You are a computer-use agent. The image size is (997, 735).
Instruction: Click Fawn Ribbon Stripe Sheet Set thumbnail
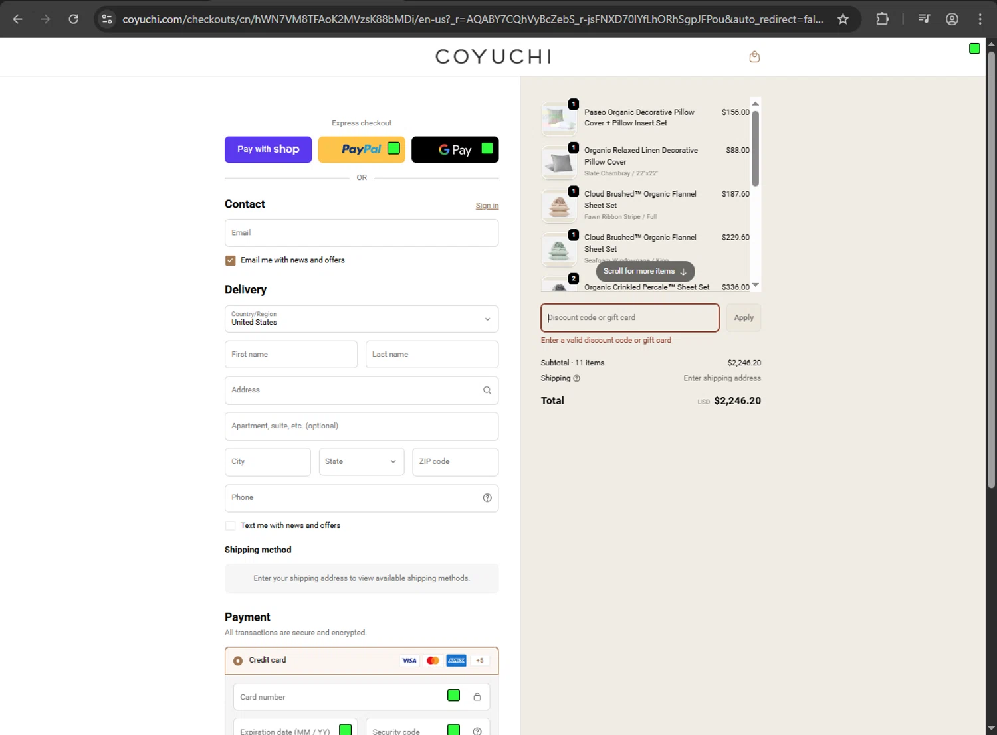559,205
